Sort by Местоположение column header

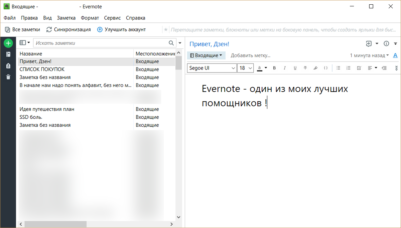154,53
